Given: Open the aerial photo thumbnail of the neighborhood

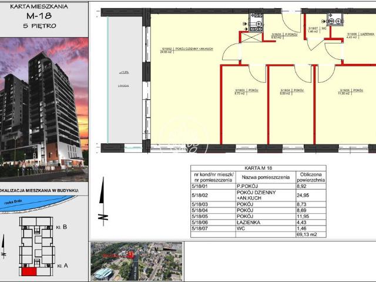Looking at the screenshot, I should click(x=136, y=261).
